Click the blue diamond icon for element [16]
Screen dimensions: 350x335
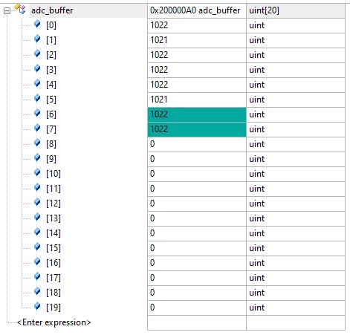coord(37,261)
